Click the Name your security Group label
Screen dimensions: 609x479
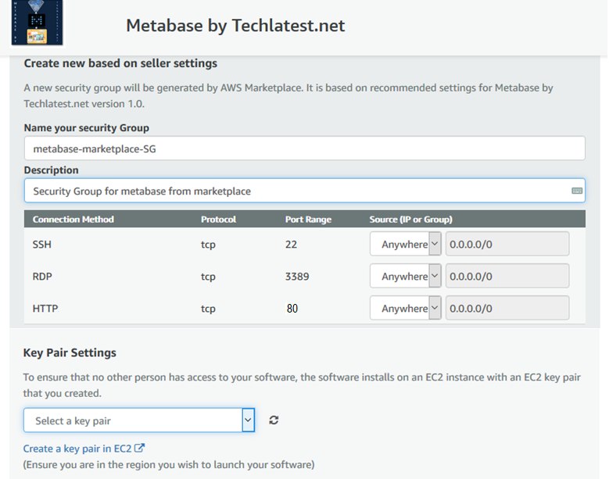[x=87, y=127]
